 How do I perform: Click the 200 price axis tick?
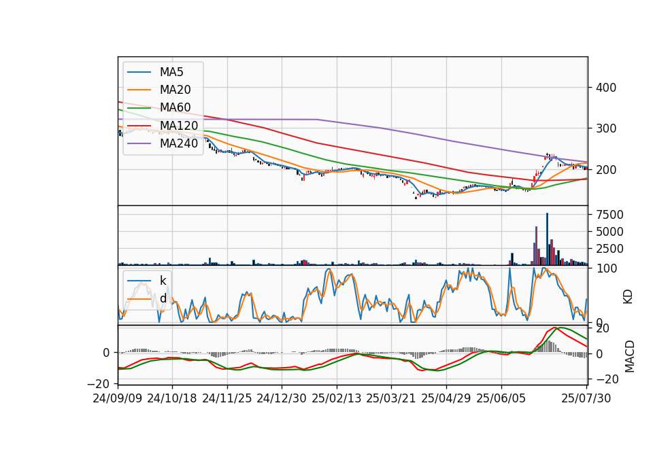[606, 170]
